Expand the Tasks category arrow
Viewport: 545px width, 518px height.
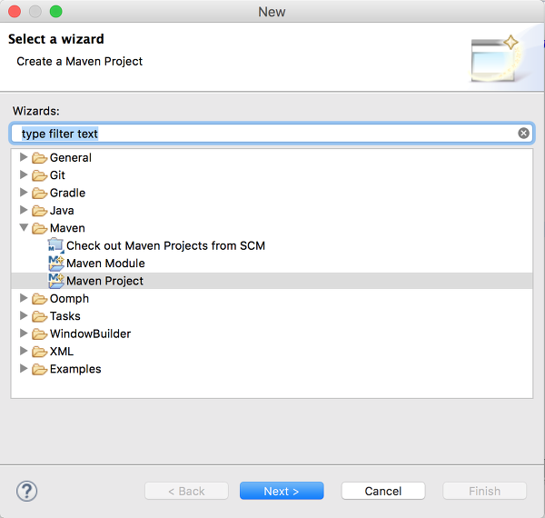[24, 315]
